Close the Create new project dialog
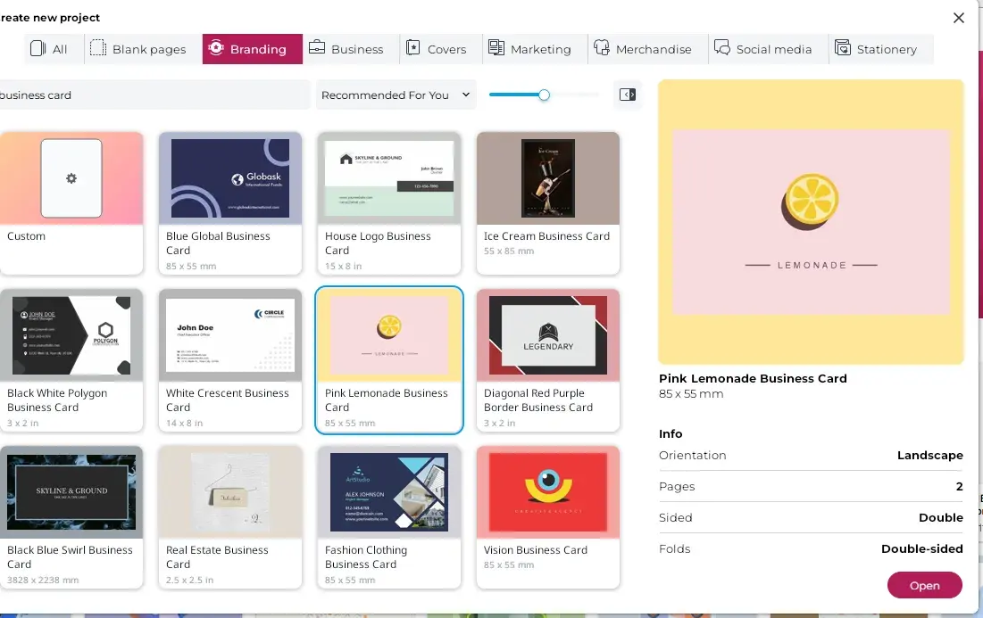Image resolution: width=983 pixels, height=618 pixels. tap(959, 18)
